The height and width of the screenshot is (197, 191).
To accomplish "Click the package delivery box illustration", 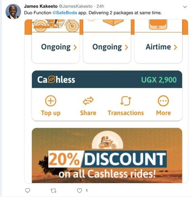I will click(113, 22).
